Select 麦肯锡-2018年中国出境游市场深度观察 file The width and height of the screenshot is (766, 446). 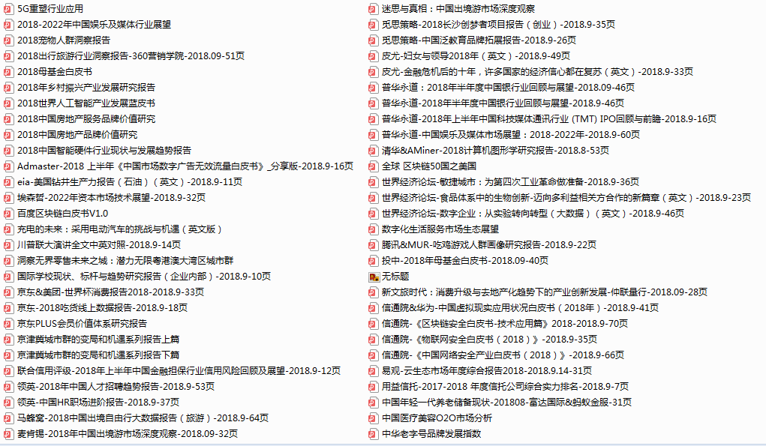(x=128, y=434)
